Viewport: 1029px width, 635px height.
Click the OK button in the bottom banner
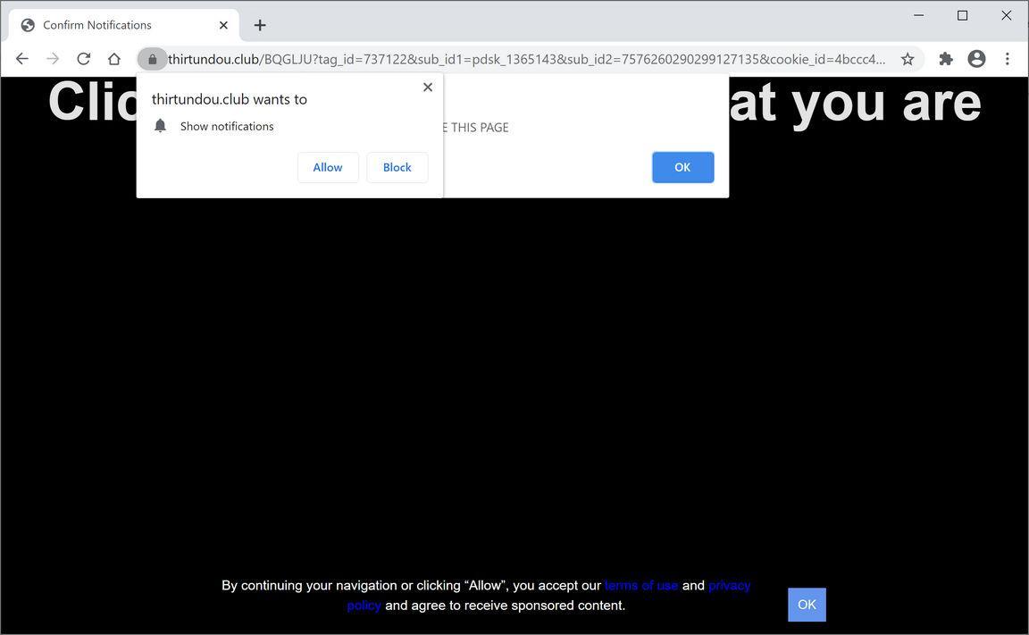807,604
